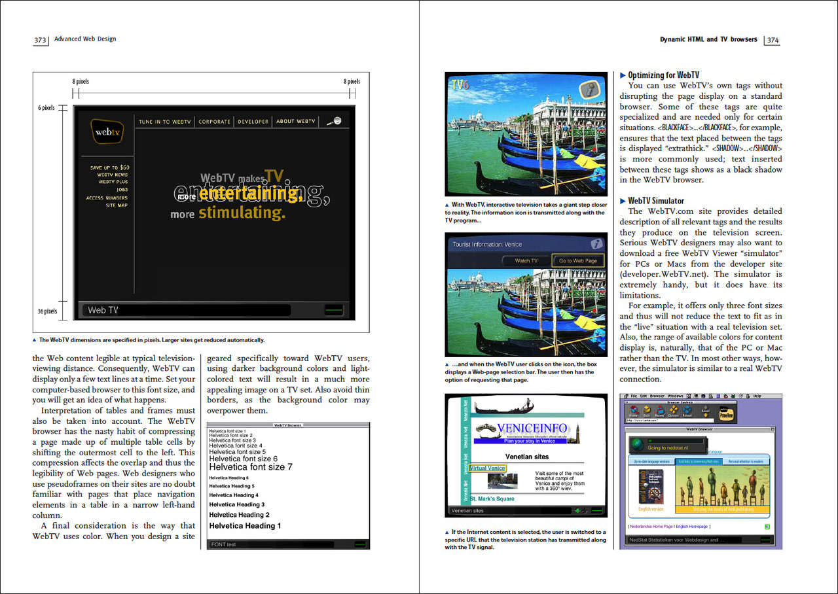Click the 'Going to nedstat.nl' loading progress bar
838x594 pixels.
click(675, 441)
